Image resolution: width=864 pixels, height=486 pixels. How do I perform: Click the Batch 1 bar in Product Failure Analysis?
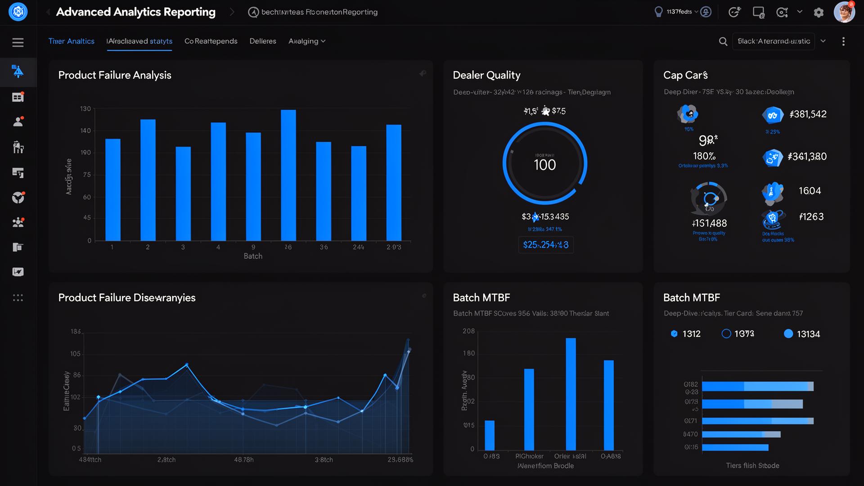(113, 190)
